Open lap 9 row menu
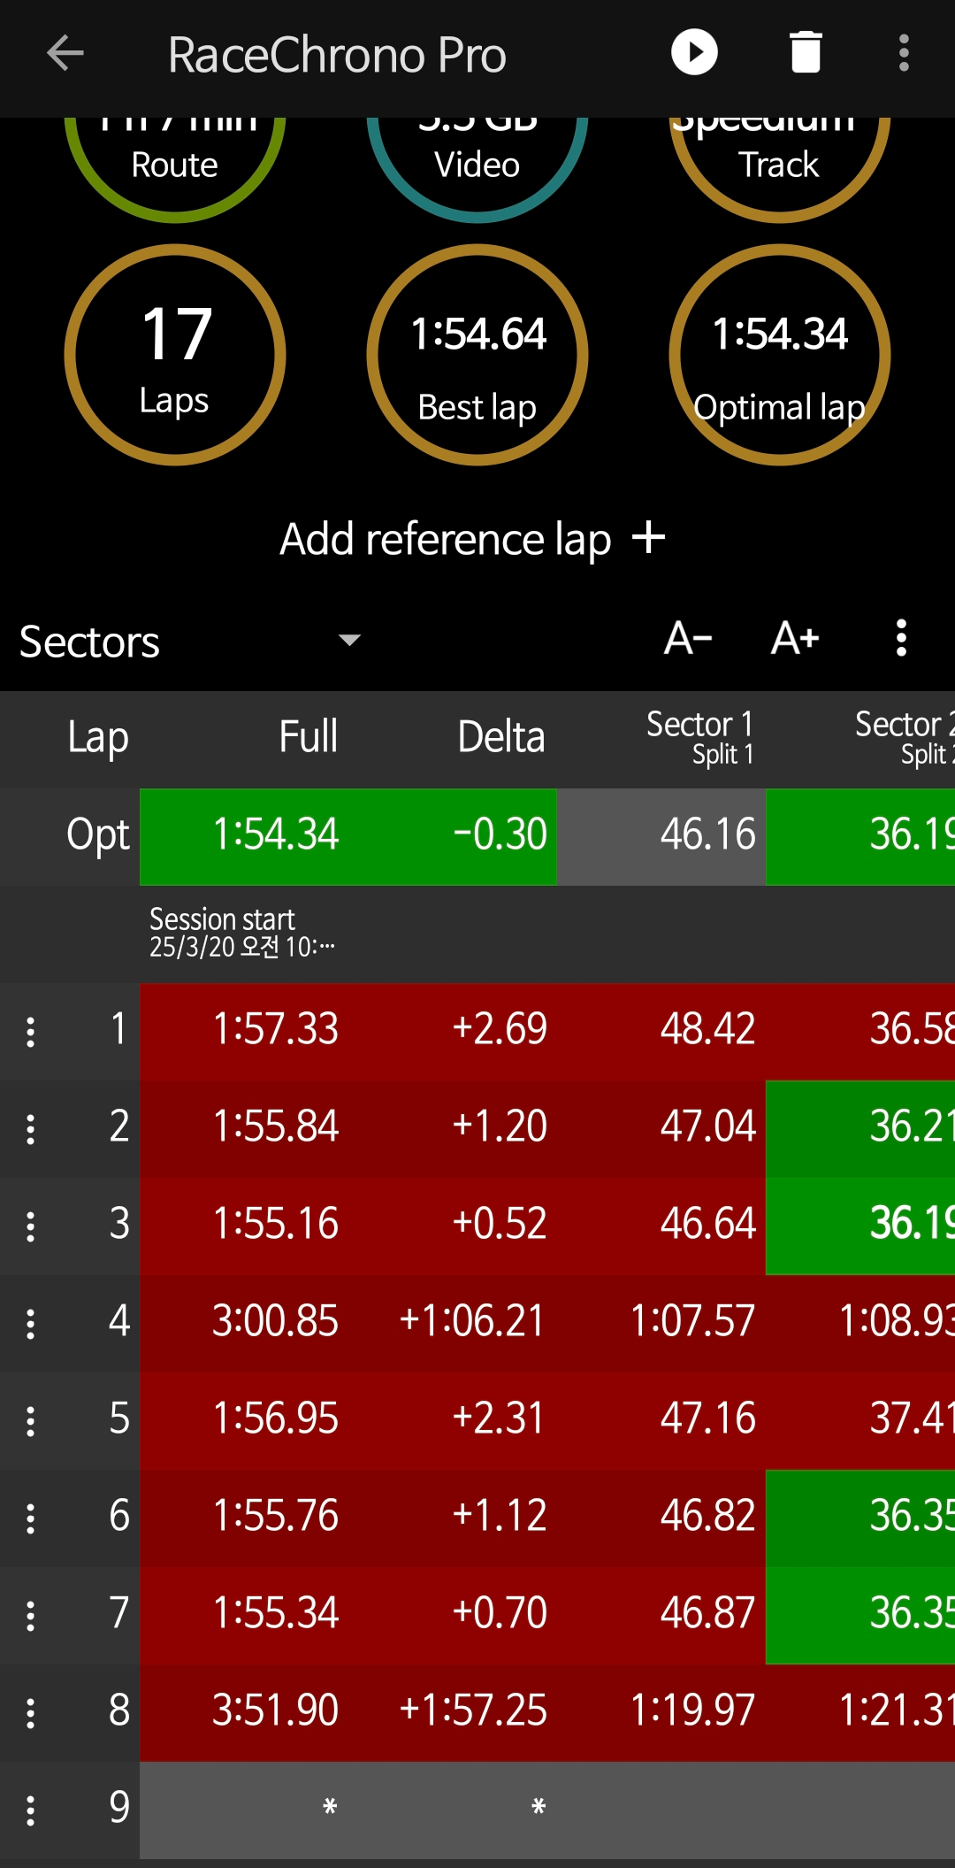 click(31, 1810)
